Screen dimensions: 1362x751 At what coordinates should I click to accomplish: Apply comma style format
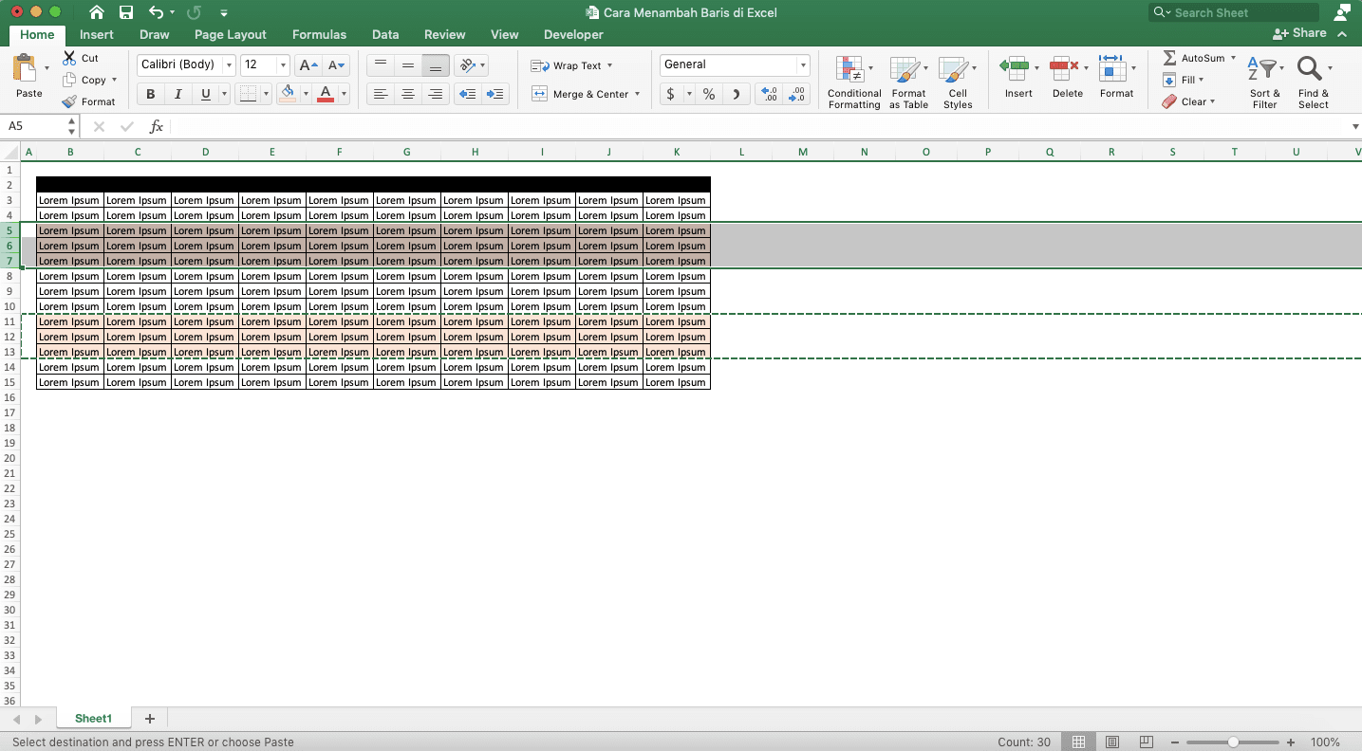pyautogui.click(x=737, y=94)
